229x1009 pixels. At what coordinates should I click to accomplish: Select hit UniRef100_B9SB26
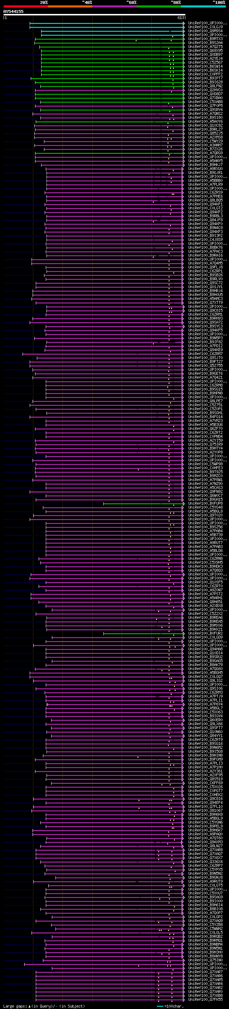click(x=205, y=275)
